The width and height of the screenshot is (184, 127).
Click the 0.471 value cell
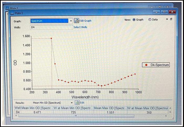click(x=37, y=112)
